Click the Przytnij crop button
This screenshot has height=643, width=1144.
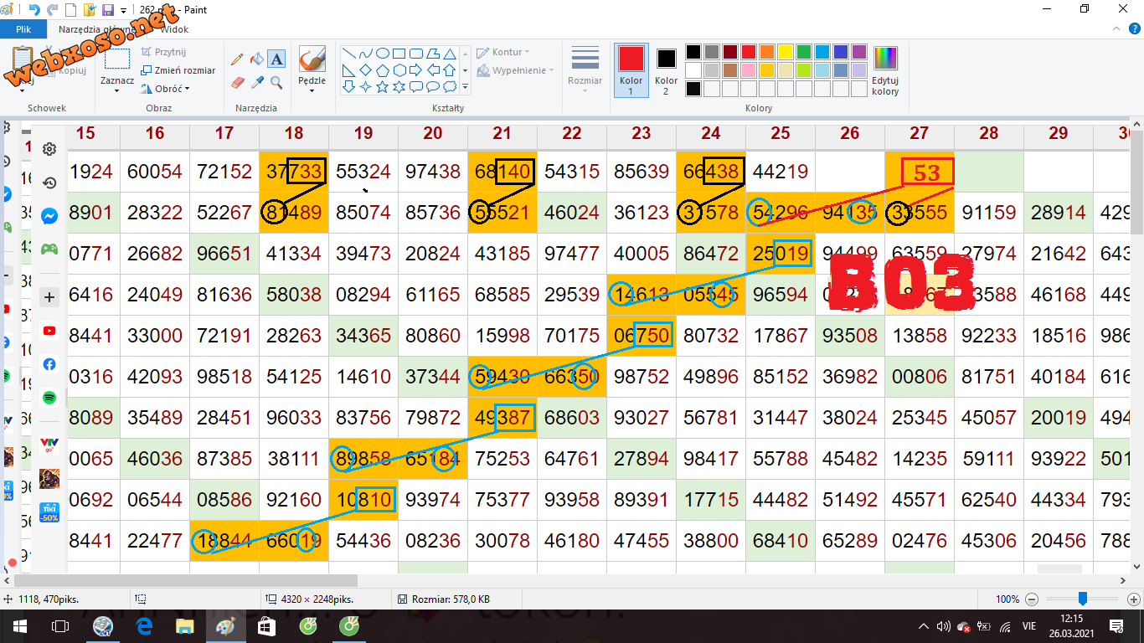pyautogui.click(x=163, y=52)
